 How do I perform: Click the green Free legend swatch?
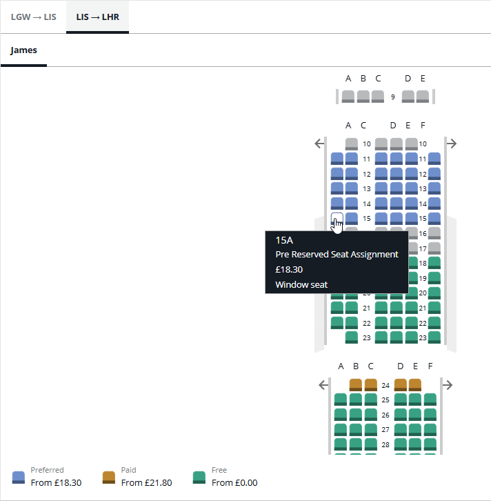click(x=199, y=477)
